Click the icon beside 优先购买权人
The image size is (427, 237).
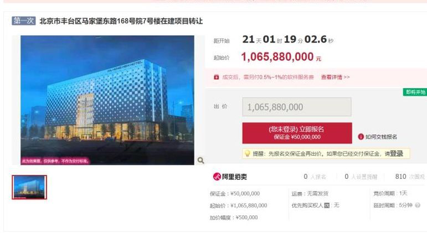pos(327,205)
